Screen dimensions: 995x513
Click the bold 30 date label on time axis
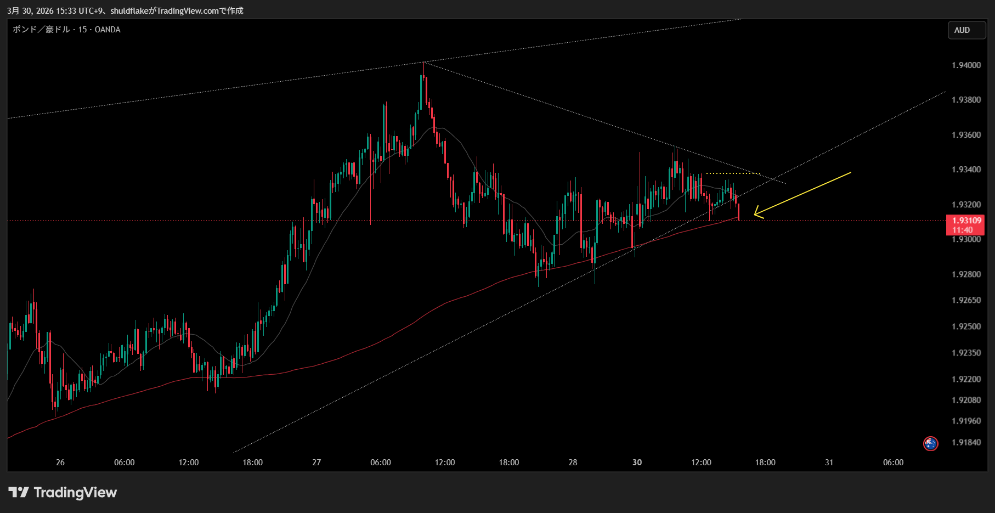coord(637,463)
